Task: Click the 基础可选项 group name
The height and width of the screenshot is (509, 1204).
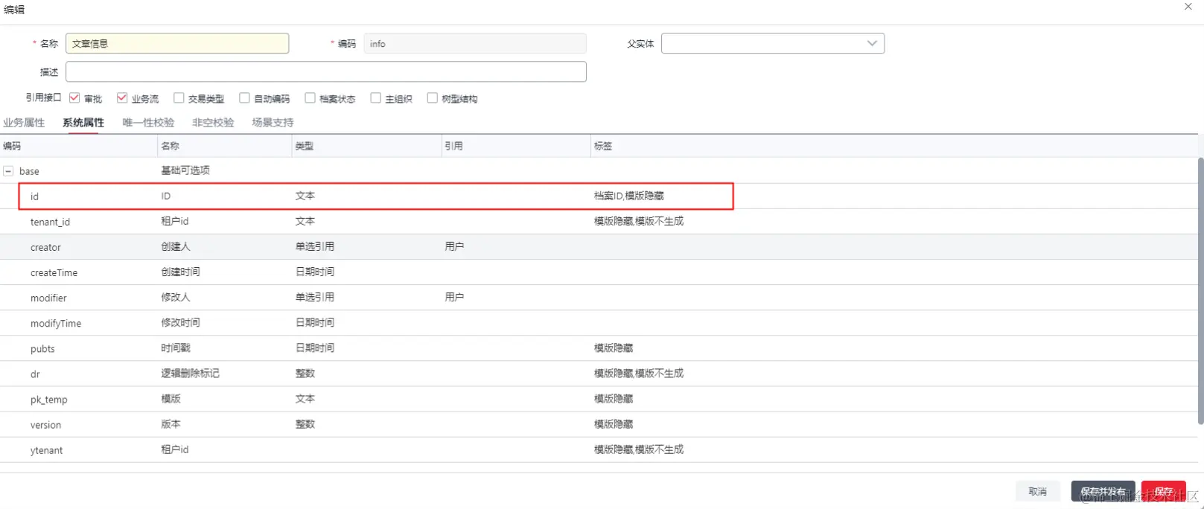Action: pyautogui.click(x=185, y=170)
